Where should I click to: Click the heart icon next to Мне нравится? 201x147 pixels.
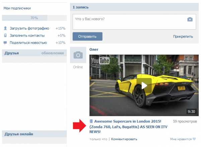click(x=194, y=139)
